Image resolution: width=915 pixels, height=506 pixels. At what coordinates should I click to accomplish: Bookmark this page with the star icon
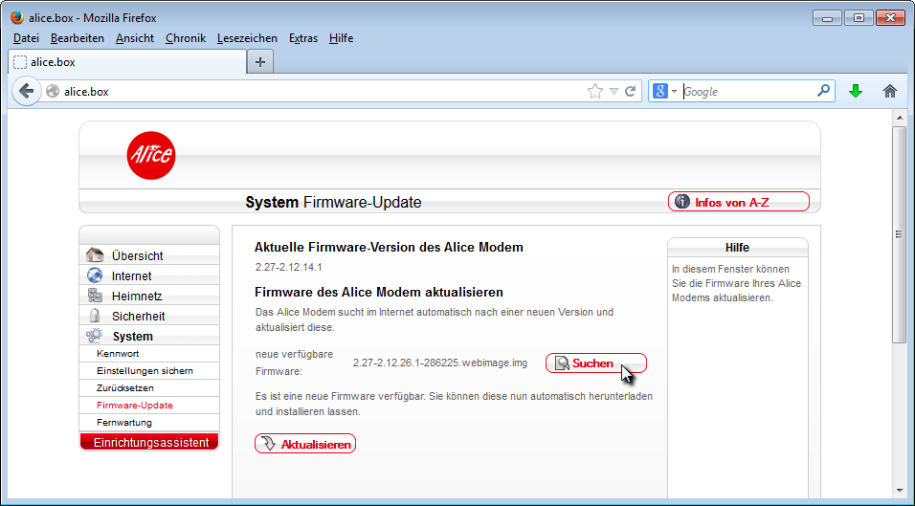(x=594, y=91)
